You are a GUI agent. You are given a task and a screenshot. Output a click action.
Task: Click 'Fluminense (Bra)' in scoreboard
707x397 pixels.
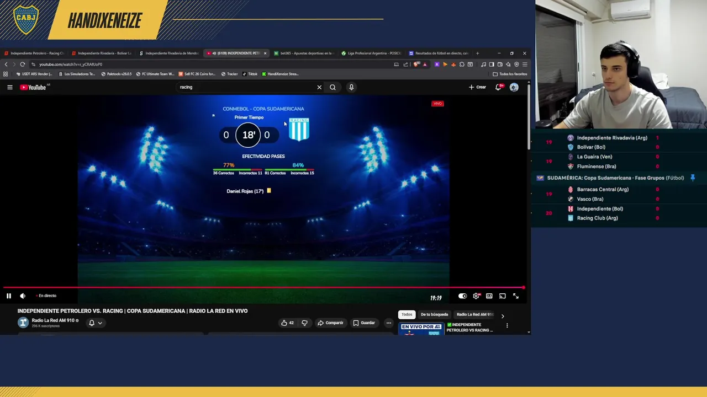click(597, 167)
